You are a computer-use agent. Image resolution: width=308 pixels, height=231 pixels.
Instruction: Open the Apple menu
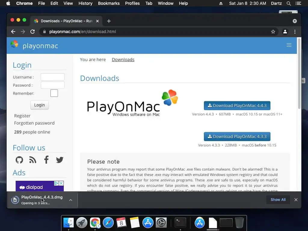[8, 3]
